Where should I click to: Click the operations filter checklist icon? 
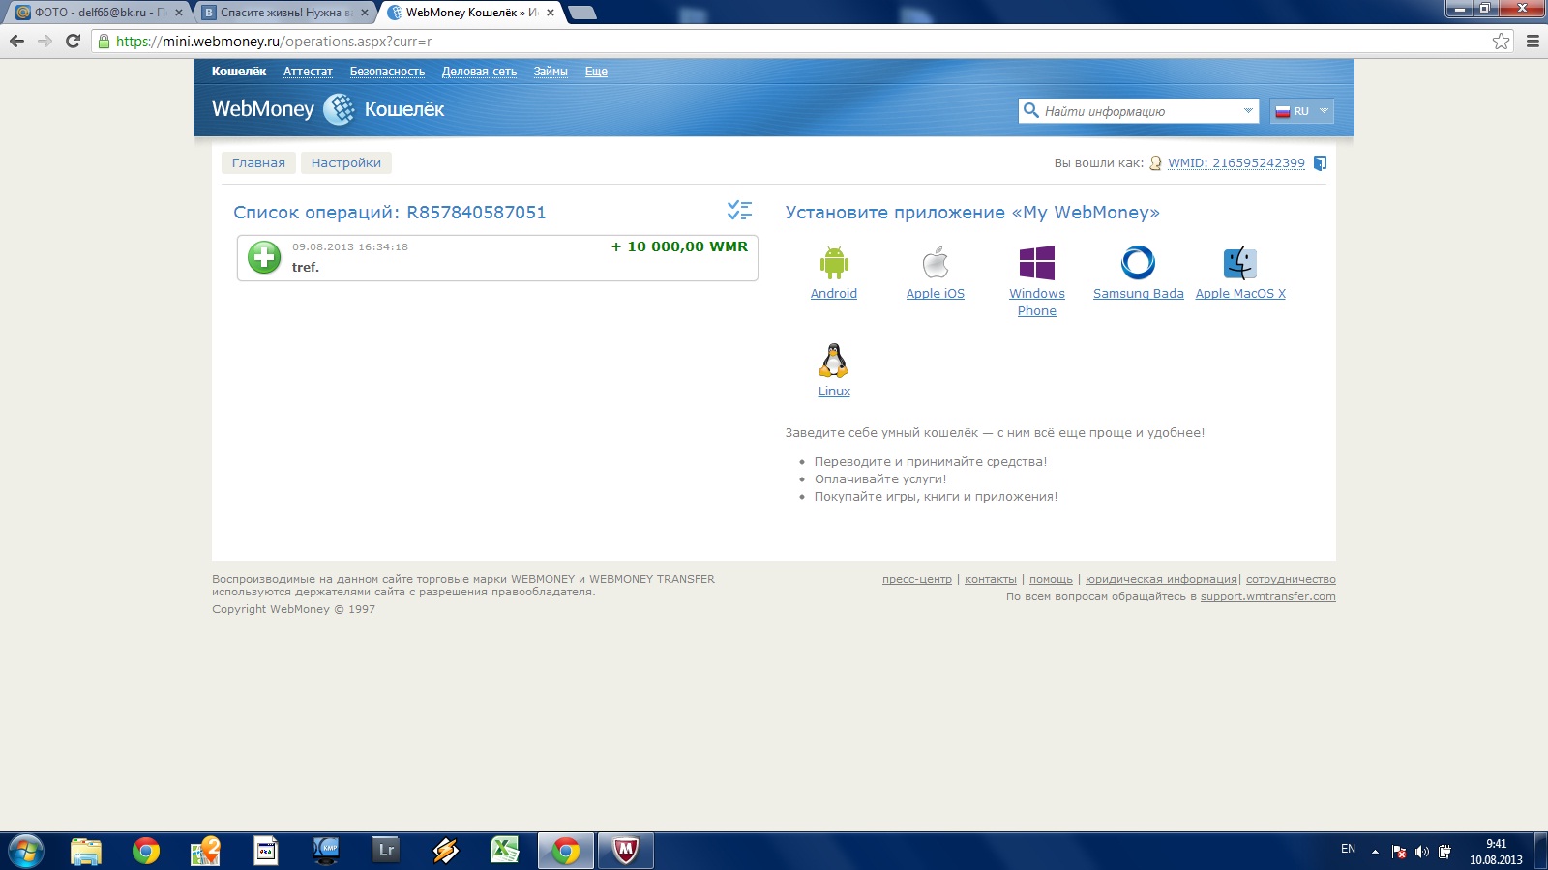(x=739, y=210)
